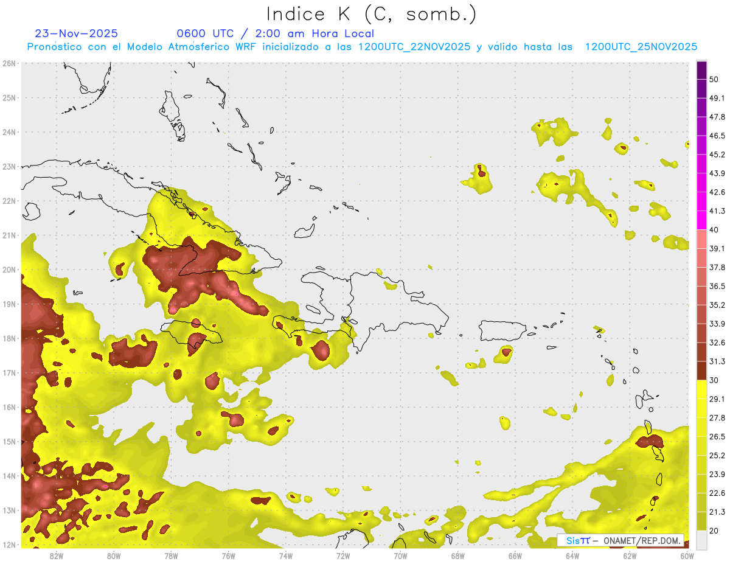Click the latitude label '14N'
The height and width of the screenshot is (564, 730).
(x=9, y=476)
